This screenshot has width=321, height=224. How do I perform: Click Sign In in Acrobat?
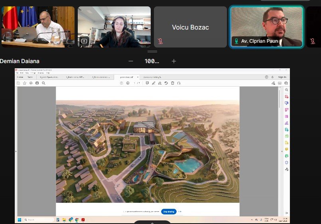pos(282,77)
